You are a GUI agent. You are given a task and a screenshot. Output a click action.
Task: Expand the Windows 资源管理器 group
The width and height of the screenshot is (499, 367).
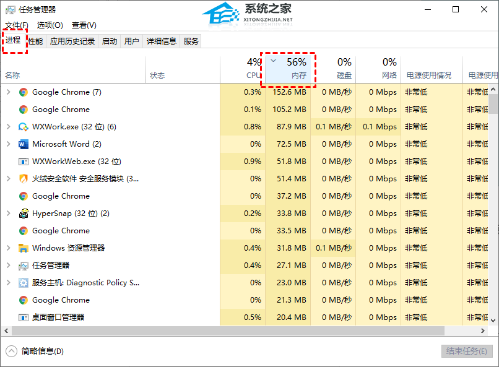point(9,248)
